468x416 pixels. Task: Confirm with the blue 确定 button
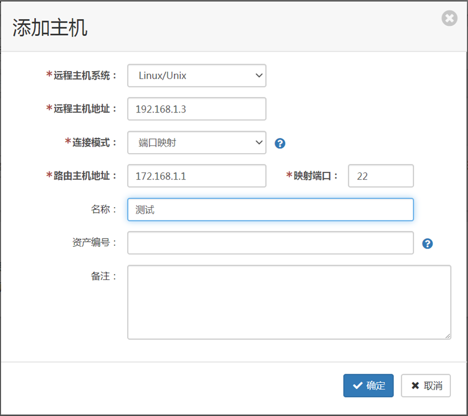[x=368, y=386]
